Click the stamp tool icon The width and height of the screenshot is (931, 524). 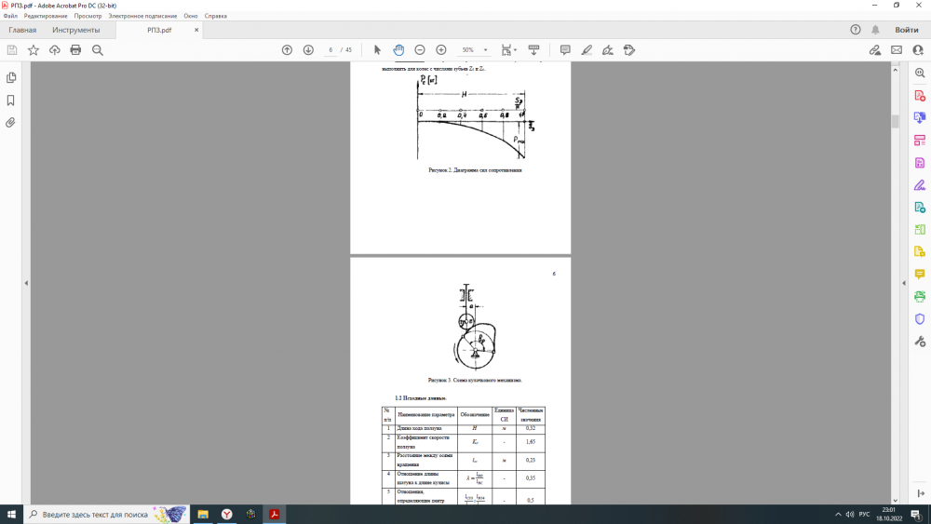point(629,50)
